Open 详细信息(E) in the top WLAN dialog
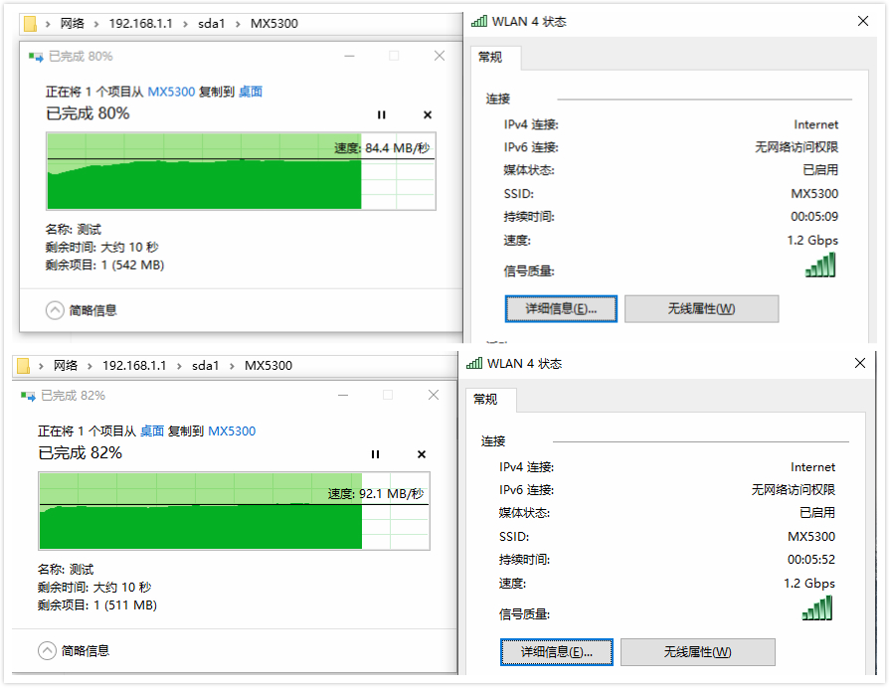 (x=561, y=308)
